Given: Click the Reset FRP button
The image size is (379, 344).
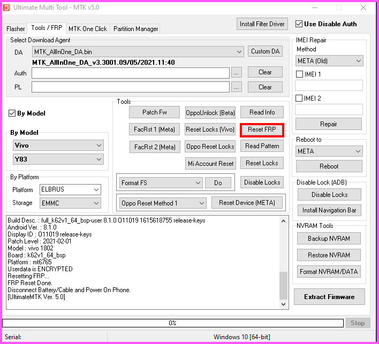Looking at the screenshot, I should [262, 129].
